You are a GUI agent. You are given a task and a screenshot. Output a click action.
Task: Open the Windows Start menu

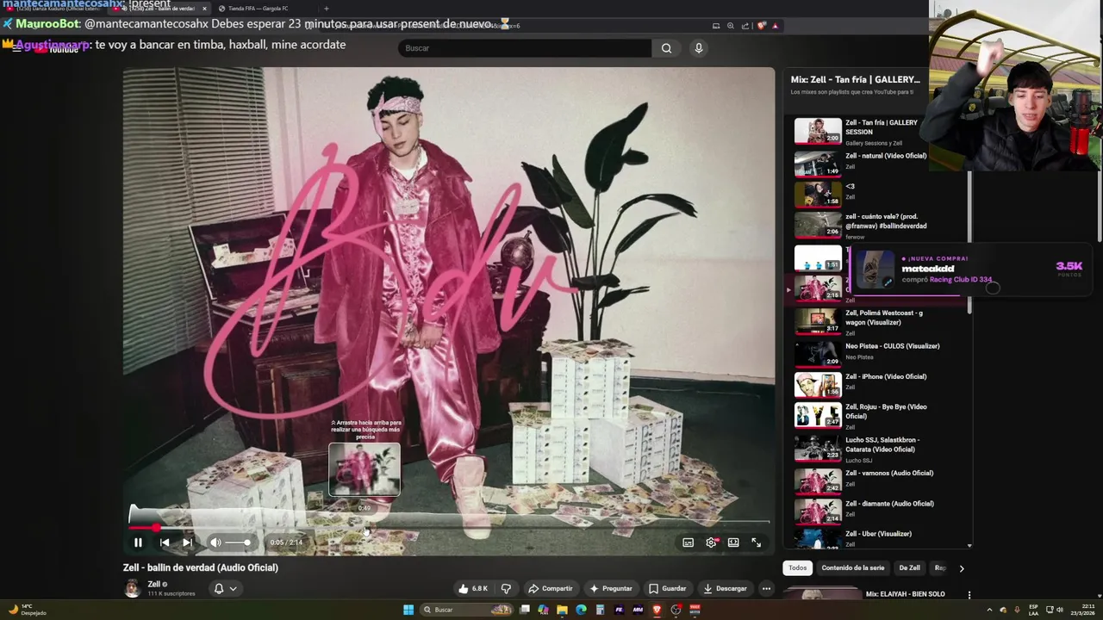click(408, 610)
